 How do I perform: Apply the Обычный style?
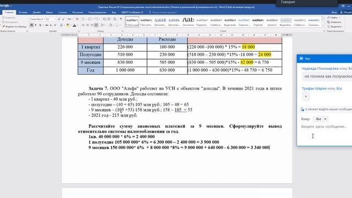pyautogui.click(x=132, y=22)
